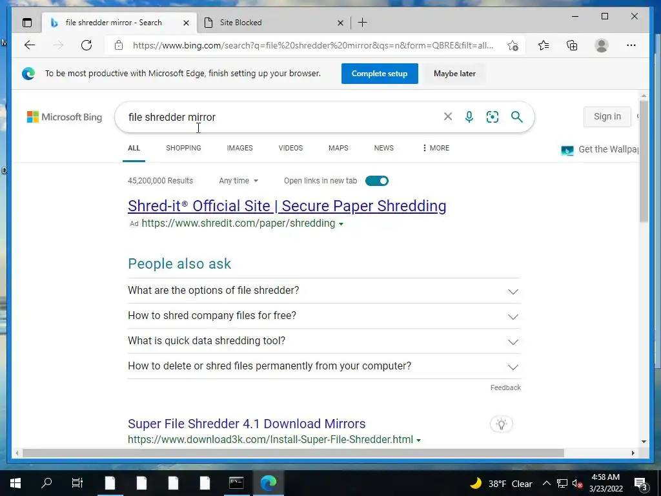Switch to the Site Blocked browser tab

pyautogui.click(x=273, y=23)
